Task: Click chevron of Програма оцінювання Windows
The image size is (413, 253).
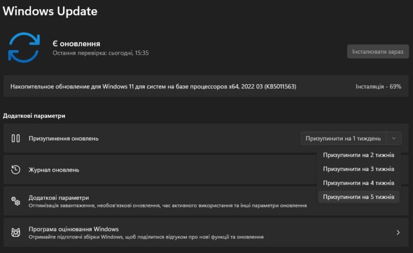Action: pos(398,233)
